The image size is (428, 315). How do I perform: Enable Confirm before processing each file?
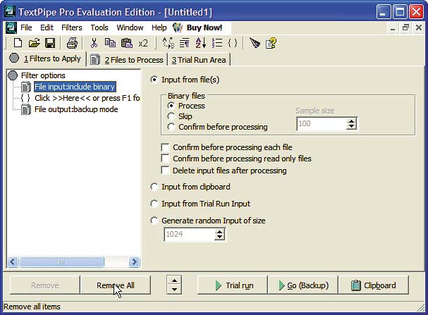point(165,147)
